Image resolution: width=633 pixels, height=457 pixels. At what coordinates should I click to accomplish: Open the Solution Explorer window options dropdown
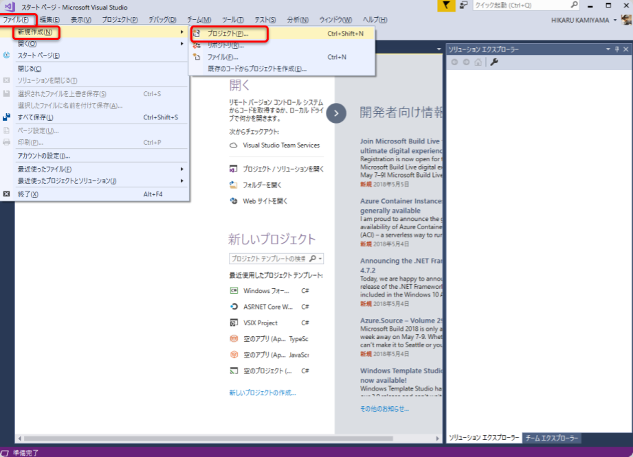[x=608, y=49]
